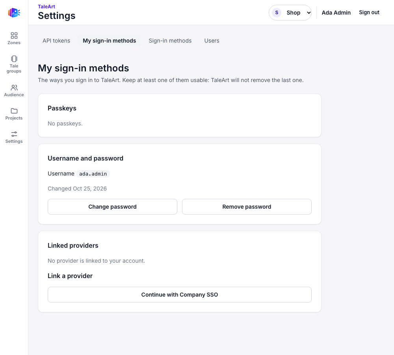Select the My sign-in methods tab
The image size is (394, 355).
(x=109, y=41)
